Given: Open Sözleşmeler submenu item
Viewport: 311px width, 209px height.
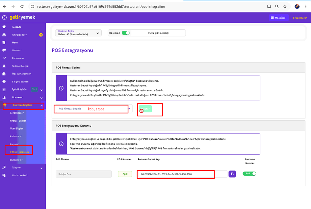Looking at the screenshot, I should 16,160.
